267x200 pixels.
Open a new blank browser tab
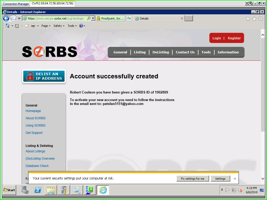[x=189, y=18]
